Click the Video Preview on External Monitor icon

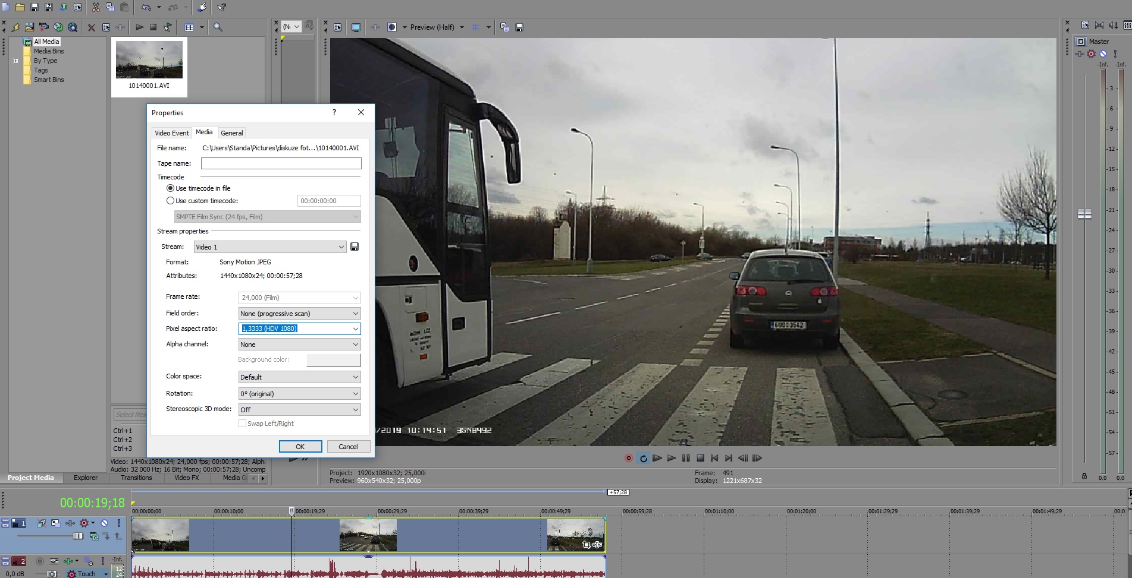point(356,27)
